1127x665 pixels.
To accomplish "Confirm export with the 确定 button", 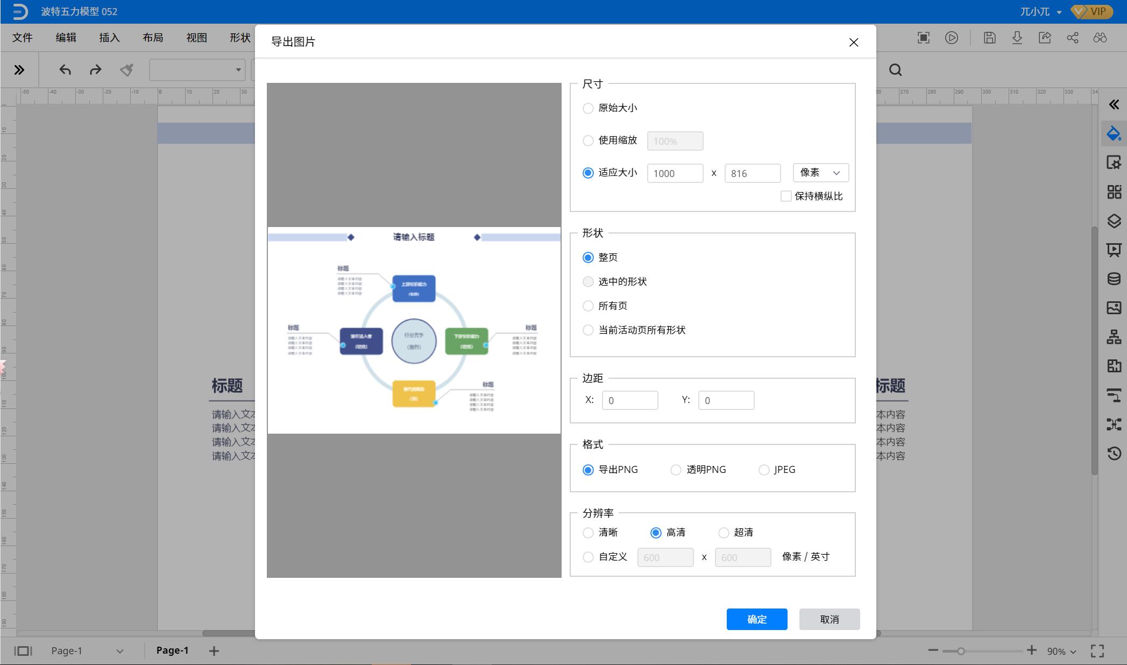I will coord(756,619).
